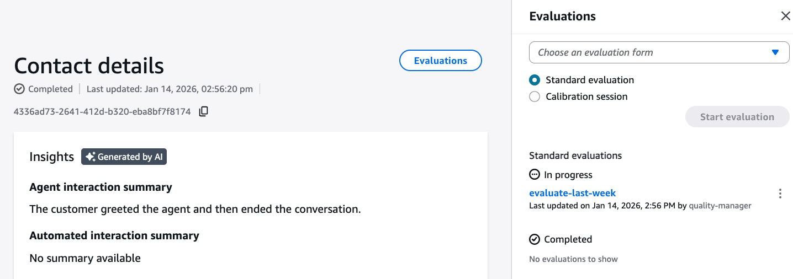793x279 pixels.
Task: Click the Completed checkmark icon in Evaluations panel
Action: [534, 239]
